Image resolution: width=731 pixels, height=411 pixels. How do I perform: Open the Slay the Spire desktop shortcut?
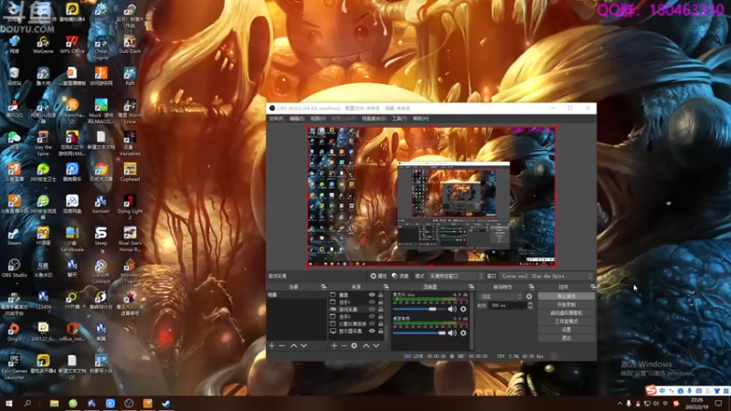pyautogui.click(x=43, y=142)
